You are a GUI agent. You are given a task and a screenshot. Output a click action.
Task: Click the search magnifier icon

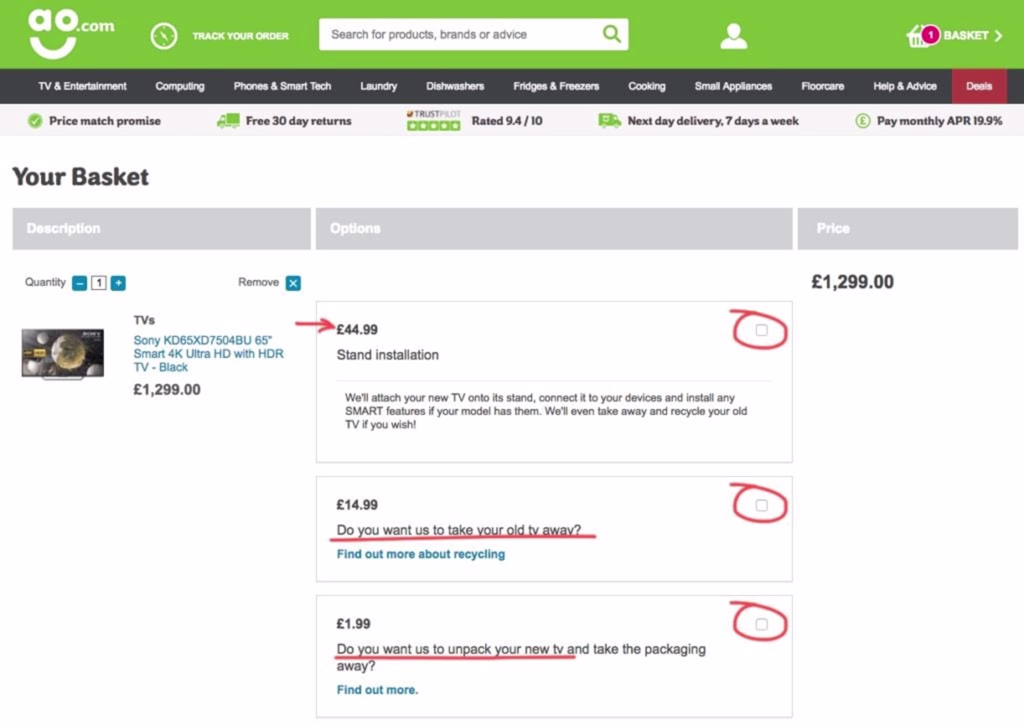coord(611,34)
